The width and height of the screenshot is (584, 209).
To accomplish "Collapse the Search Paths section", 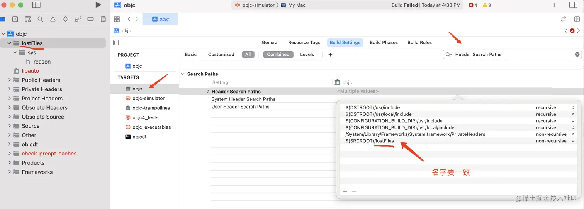I will [x=183, y=74].
